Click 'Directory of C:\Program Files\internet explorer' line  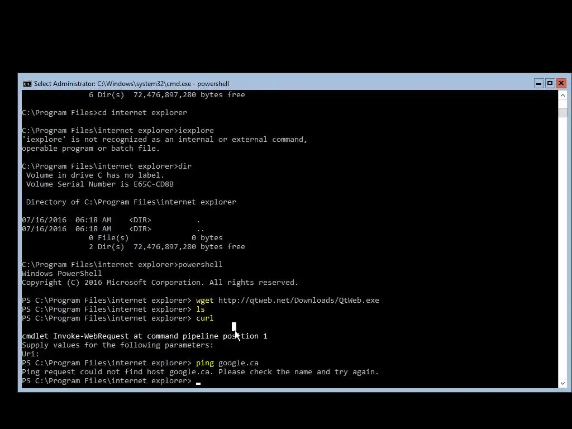[x=131, y=202]
